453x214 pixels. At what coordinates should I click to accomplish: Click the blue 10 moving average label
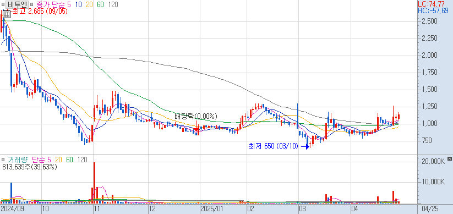[79, 4]
